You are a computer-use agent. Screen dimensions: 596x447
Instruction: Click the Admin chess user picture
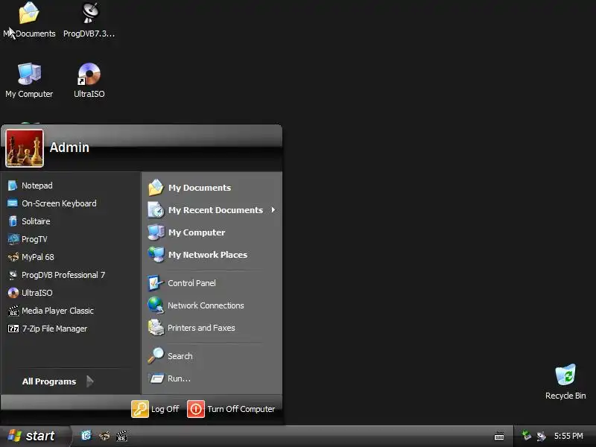pos(25,148)
